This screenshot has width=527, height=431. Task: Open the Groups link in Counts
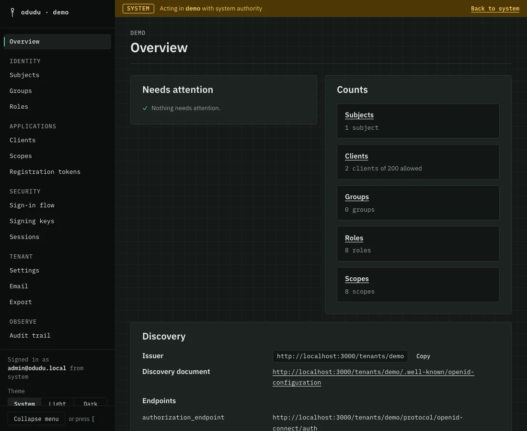(356, 197)
